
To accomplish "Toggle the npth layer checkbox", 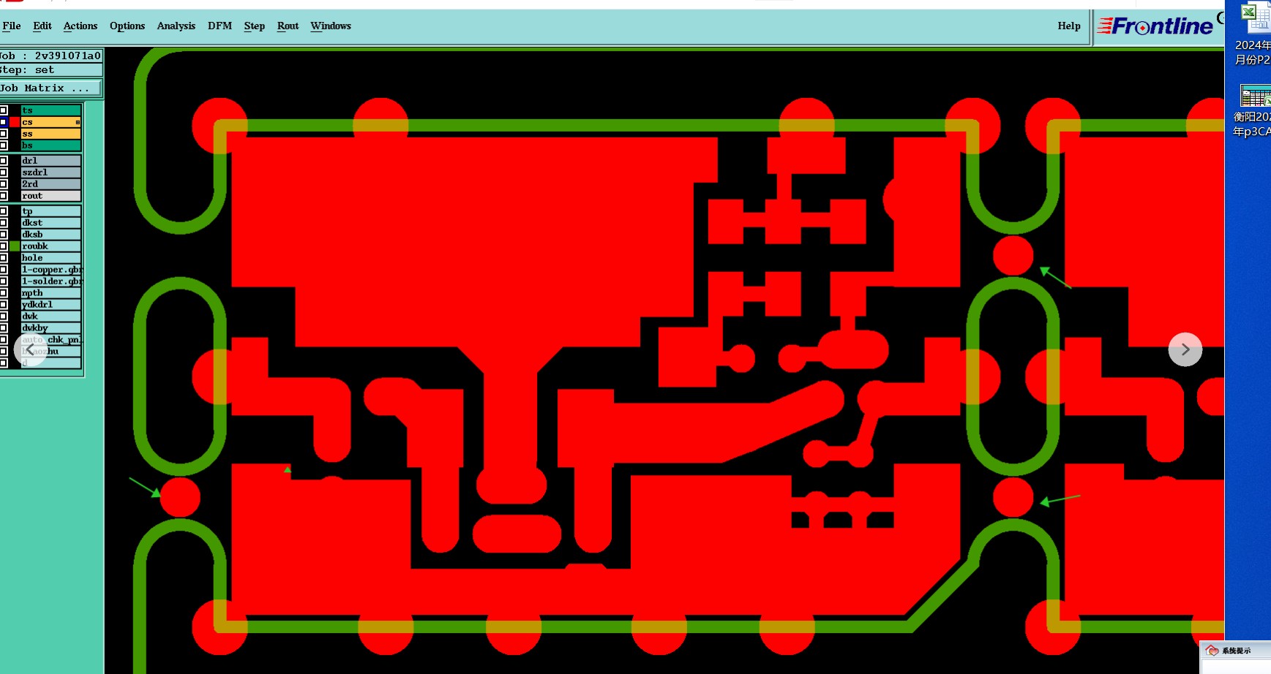I will 4,293.
